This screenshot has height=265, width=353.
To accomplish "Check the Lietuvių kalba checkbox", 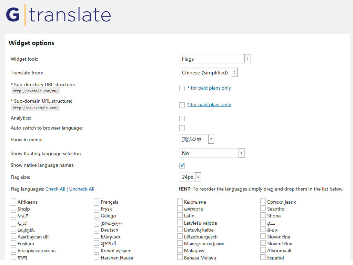I will pos(180,230).
